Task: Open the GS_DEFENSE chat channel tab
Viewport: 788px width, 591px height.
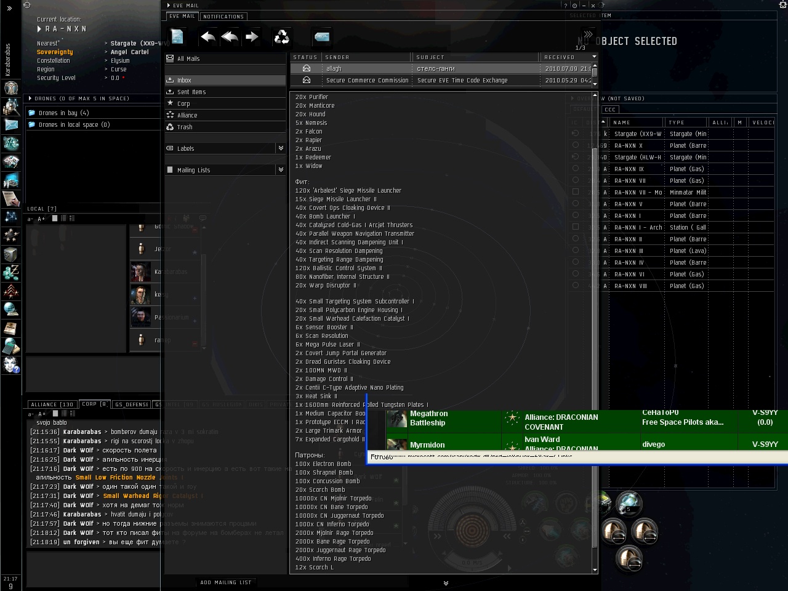Action: click(x=132, y=404)
